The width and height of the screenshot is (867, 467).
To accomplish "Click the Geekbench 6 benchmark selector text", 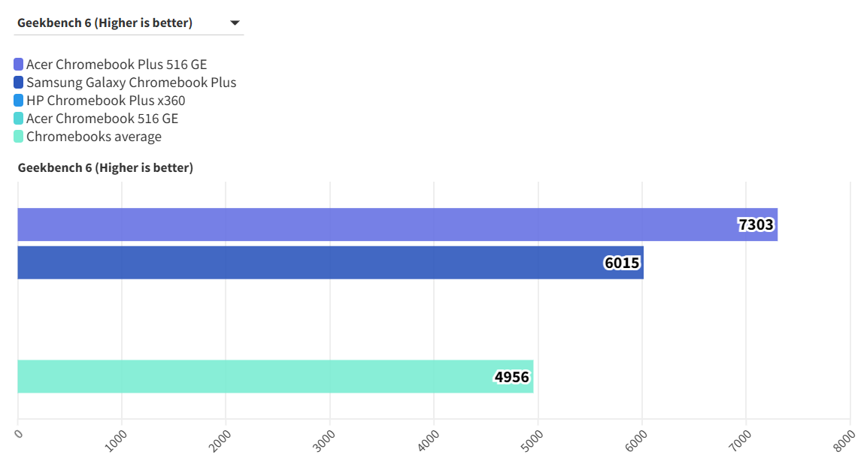I will point(105,23).
